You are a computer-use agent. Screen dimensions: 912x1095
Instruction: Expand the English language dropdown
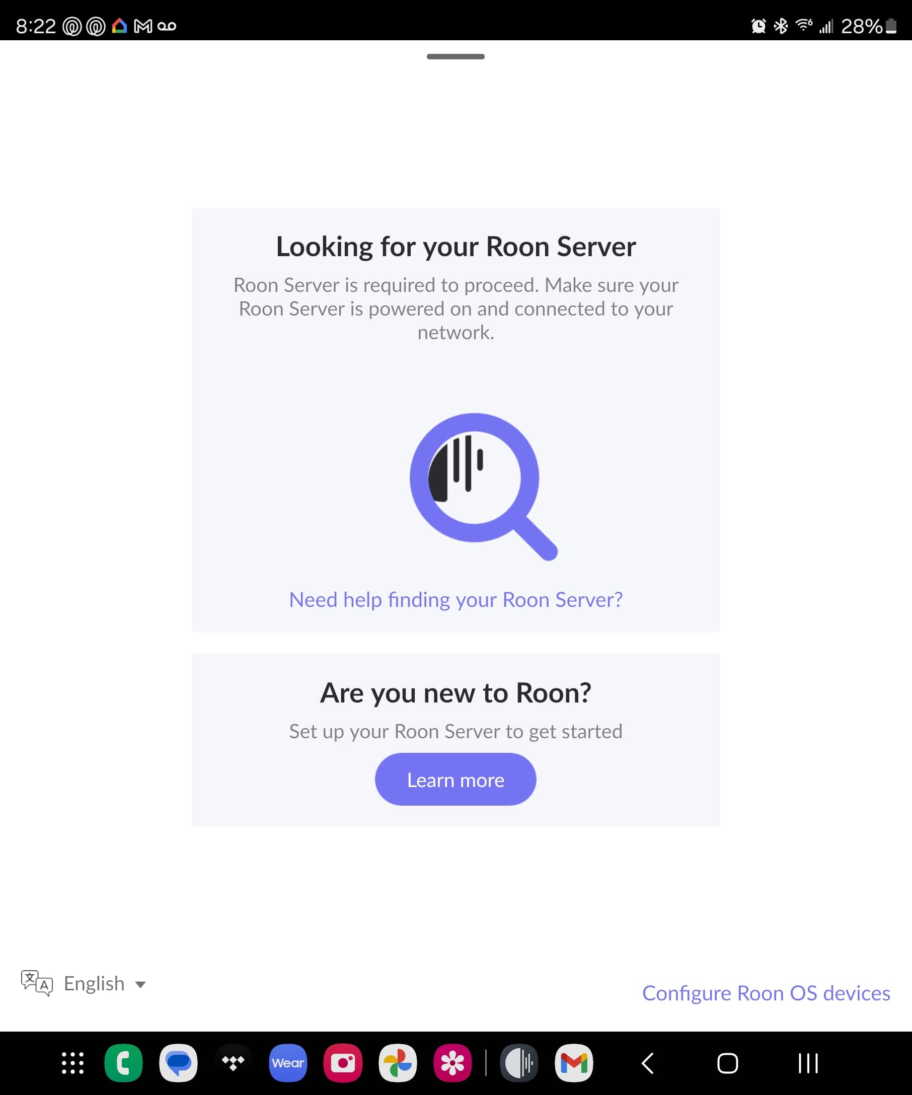tap(84, 983)
